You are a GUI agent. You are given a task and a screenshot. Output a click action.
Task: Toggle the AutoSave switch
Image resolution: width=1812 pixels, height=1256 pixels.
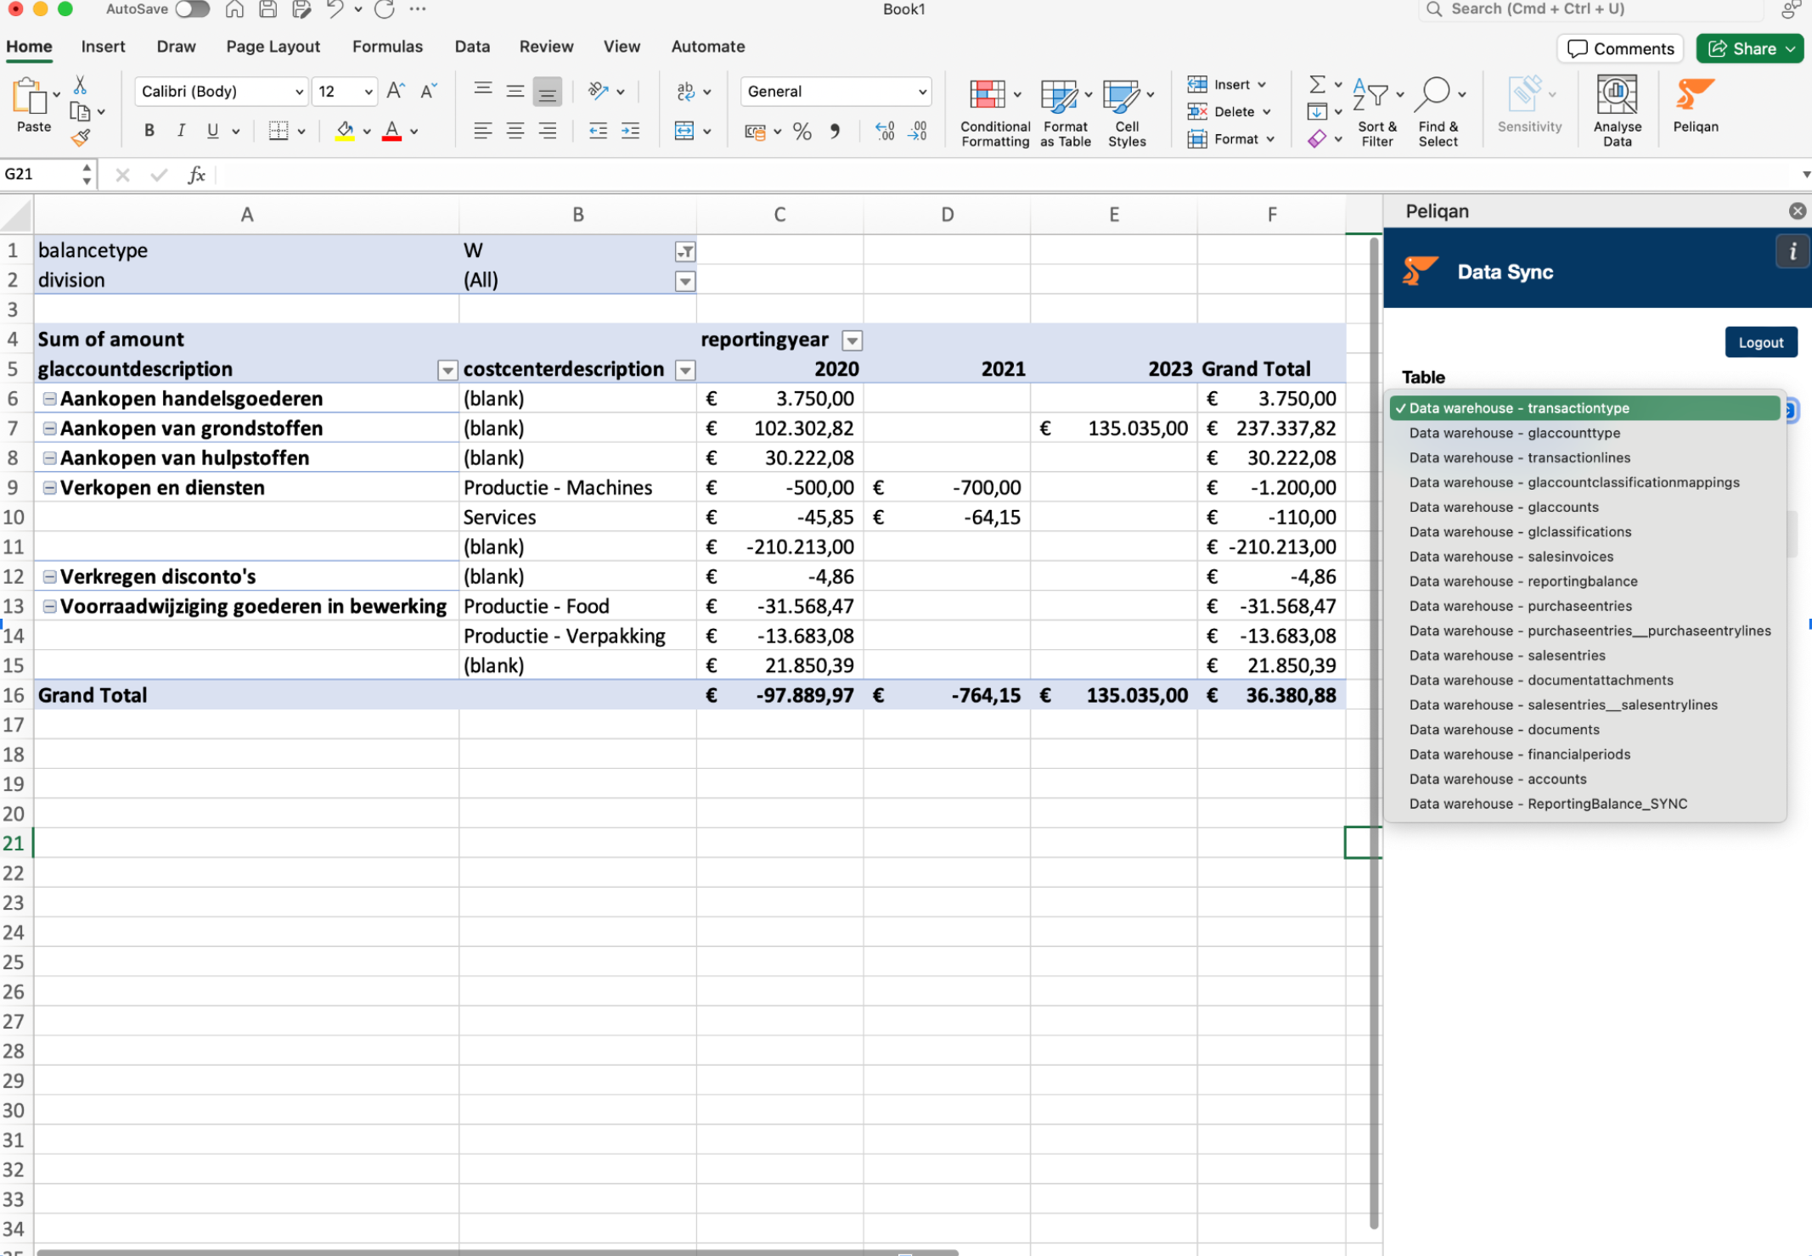coord(193,9)
